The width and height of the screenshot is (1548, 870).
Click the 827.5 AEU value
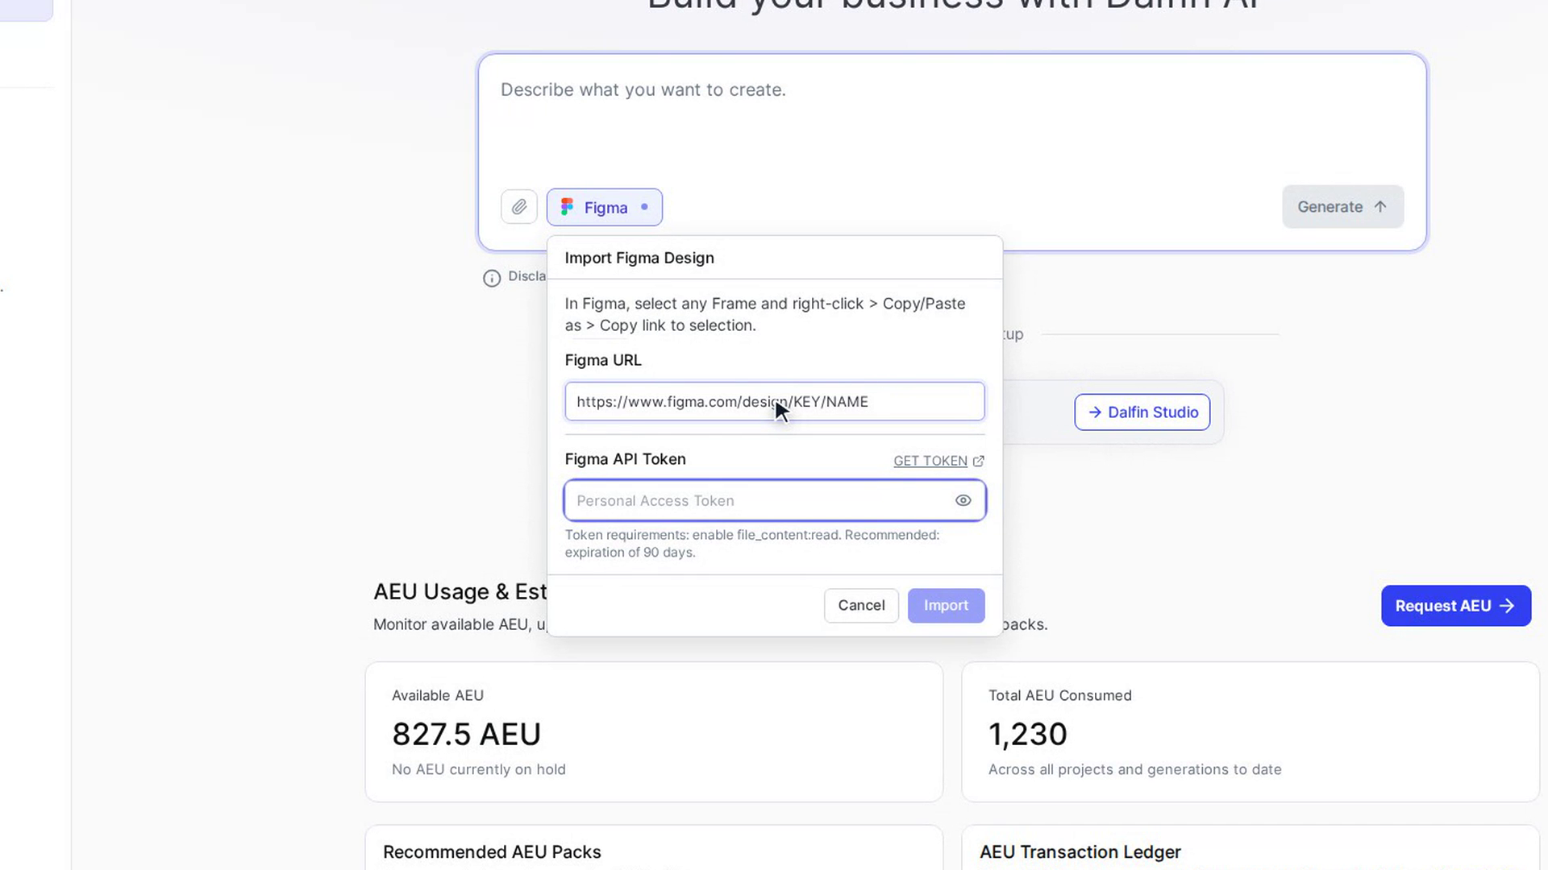click(466, 734)
